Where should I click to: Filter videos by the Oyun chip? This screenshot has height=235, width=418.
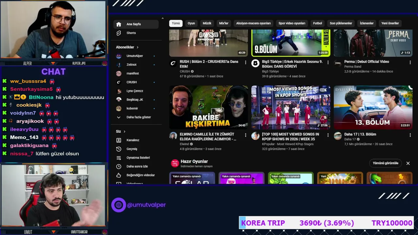[191, 23]
